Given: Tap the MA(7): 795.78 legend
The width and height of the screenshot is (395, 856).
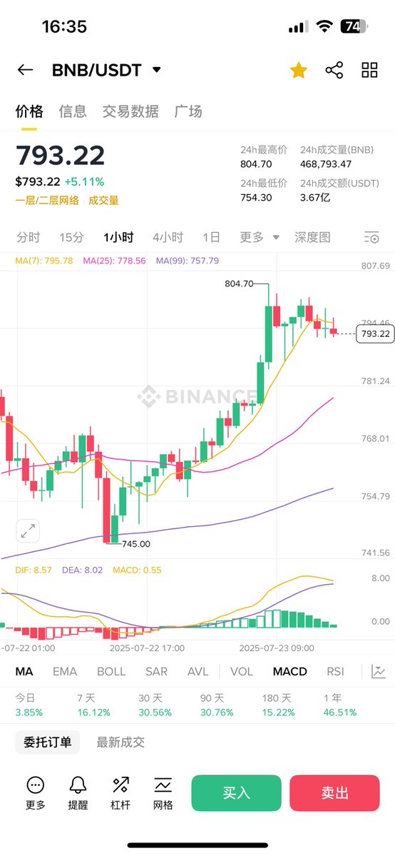Looking at the screenshot, I should tap(44, 261).
